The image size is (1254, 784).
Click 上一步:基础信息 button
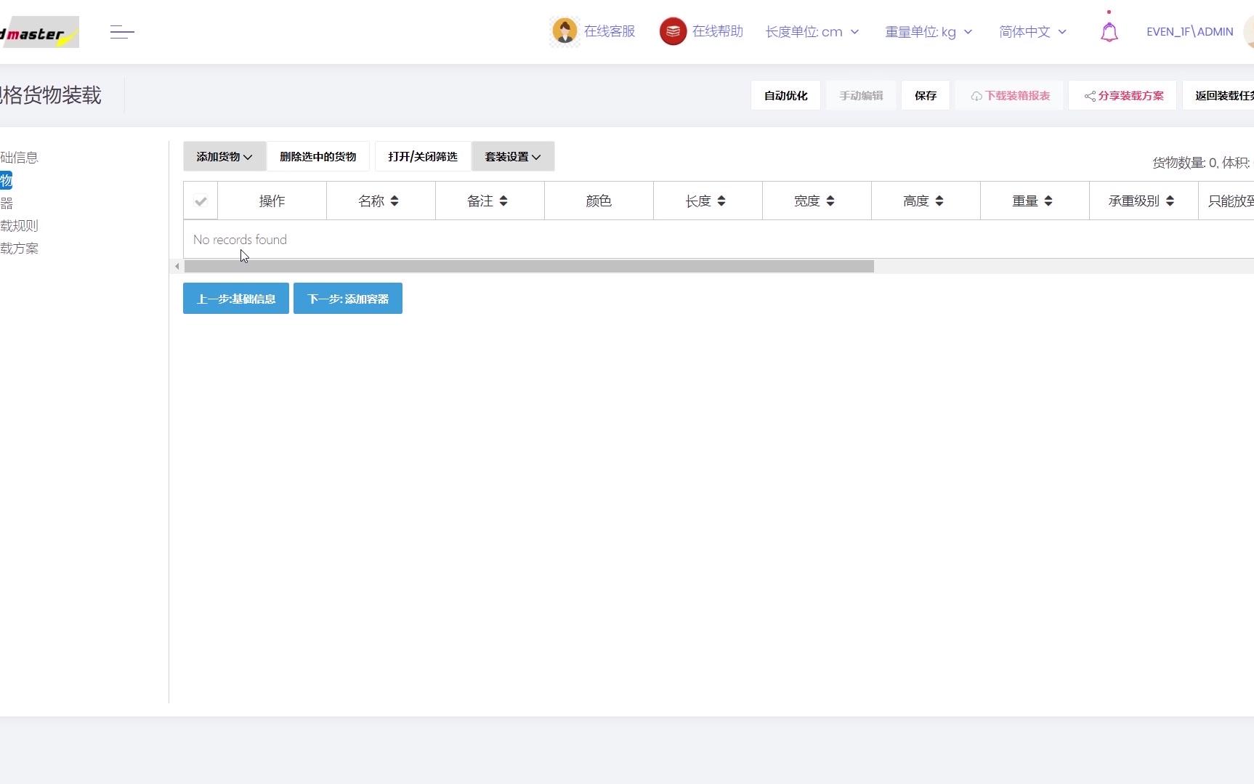pyautogui.click(x=236, y=299)
